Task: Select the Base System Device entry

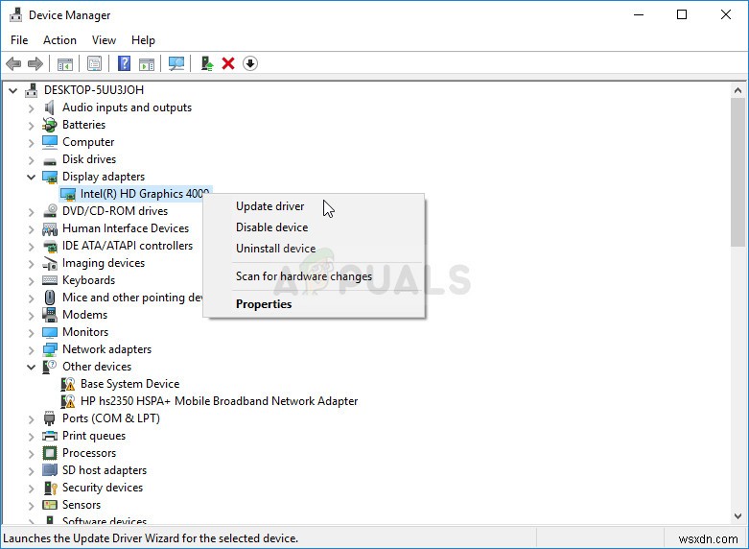Action: click(x=129, y=384)
